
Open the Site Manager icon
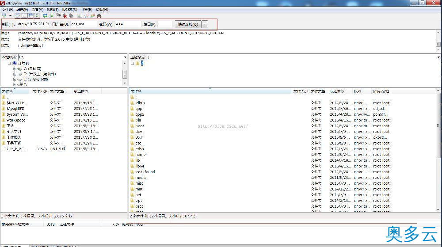tap(4, 16)
